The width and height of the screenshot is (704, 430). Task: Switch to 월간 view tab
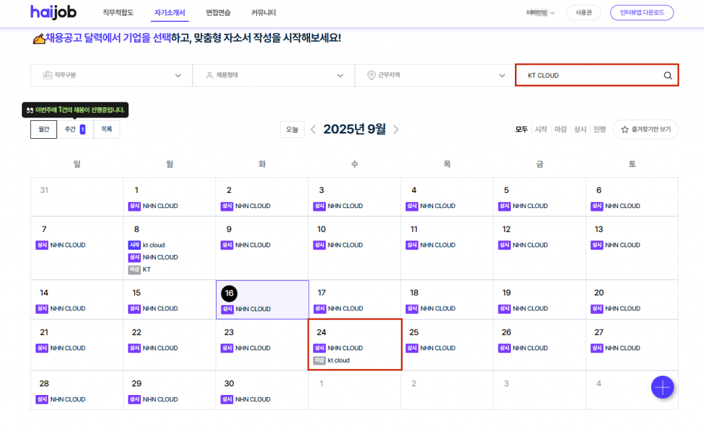[43, 129]
